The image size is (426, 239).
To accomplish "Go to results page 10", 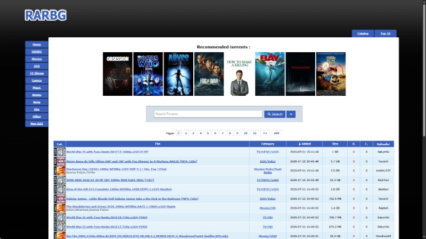I will tap(245, 133).
